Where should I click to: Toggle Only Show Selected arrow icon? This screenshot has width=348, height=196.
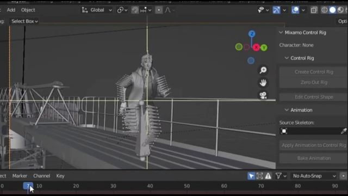pyautogui.click(x=251, y=176)
